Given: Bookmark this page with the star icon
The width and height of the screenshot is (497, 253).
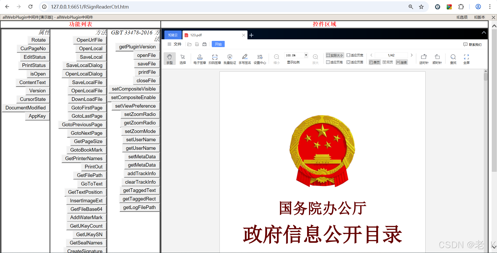Looking at the screenshot, I should 421,7.
